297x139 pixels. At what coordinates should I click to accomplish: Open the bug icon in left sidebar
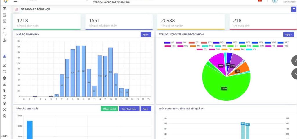pos(4,78)
